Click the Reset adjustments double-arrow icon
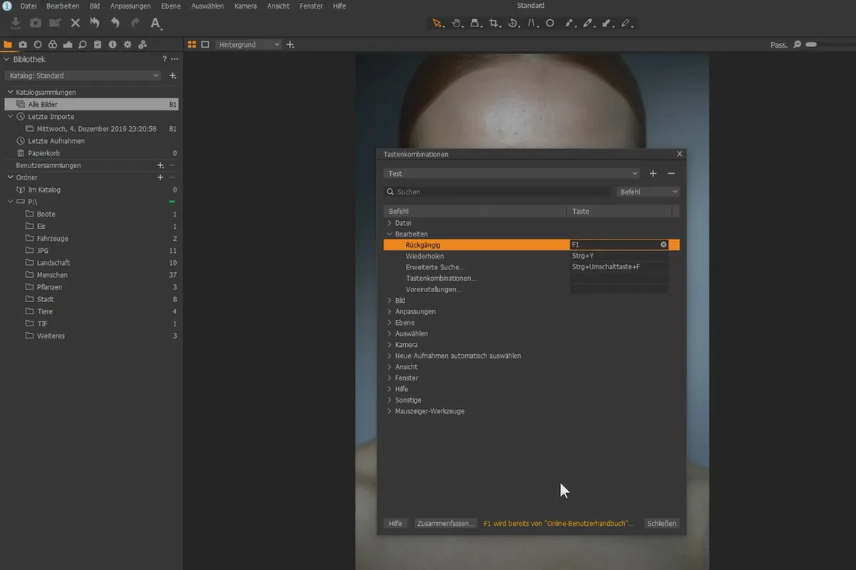 (95, 24)
